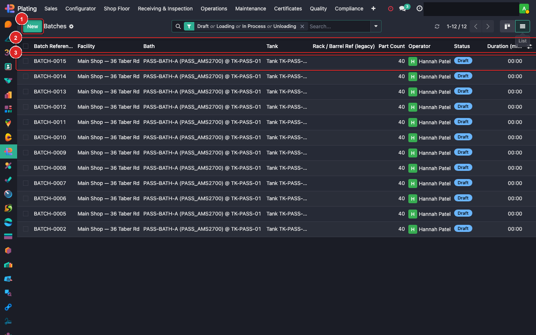This screenshot has width=536, height=335.
Task: Click the red clock timer icon
Action: [390, 9]
